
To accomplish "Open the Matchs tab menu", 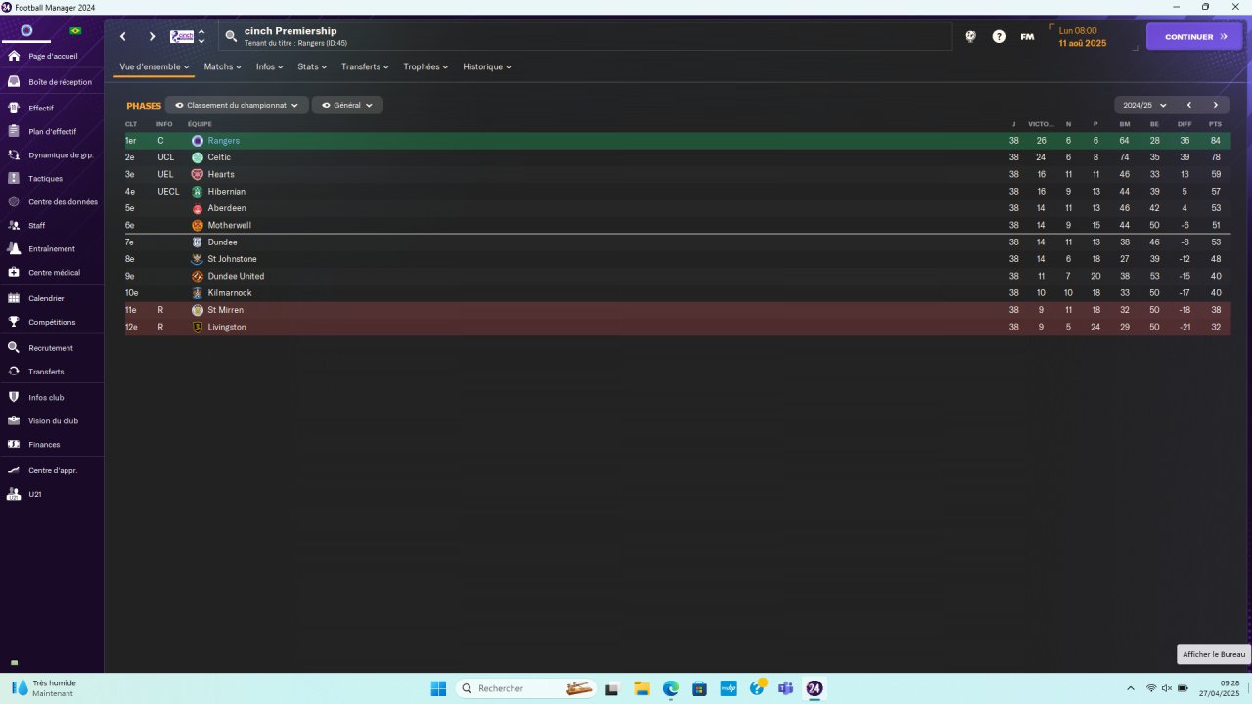I will coord(222,66).
